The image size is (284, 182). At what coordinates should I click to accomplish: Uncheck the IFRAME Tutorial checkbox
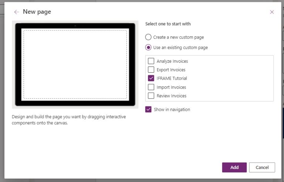(x=151, y=78)
